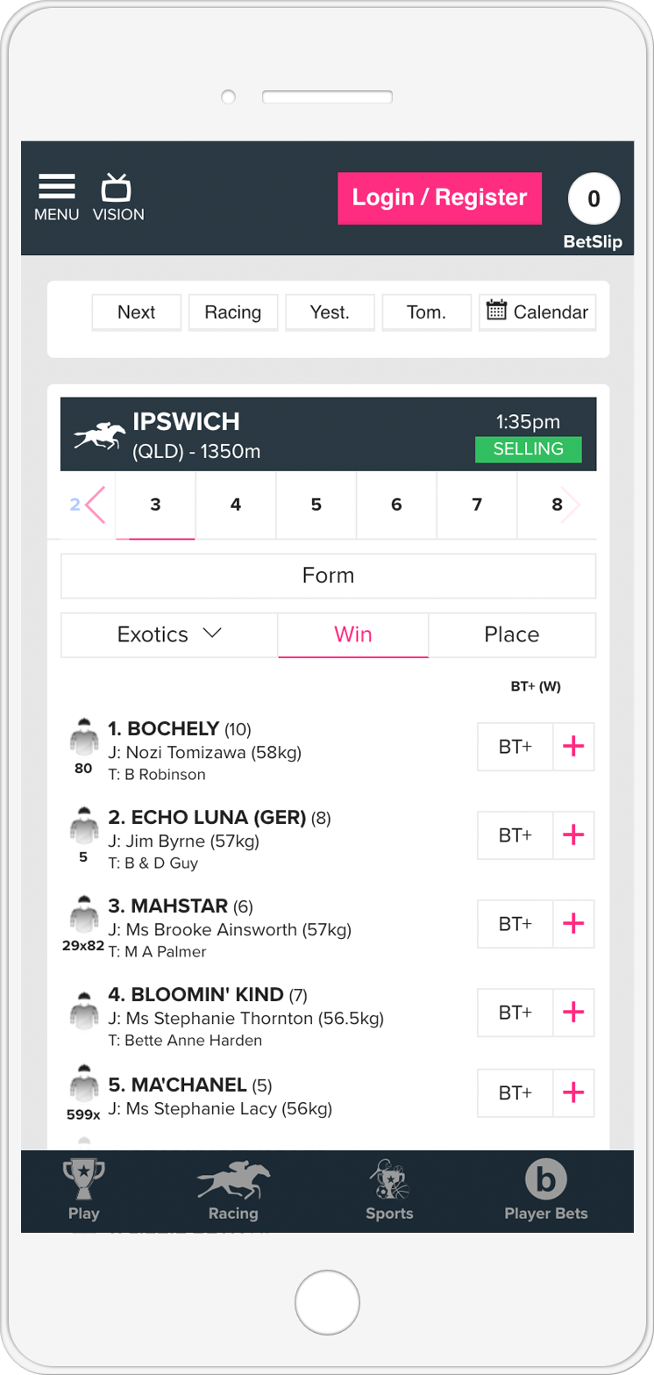
Task: Open the BetSlip counter circle
Action: point(594,199)
